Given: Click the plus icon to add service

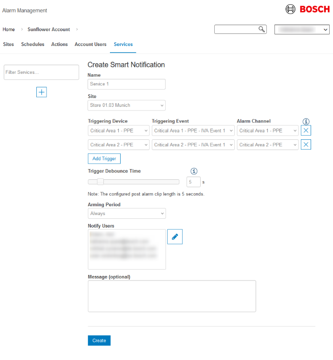Looking at the screenshot, I should click(41, 92).
